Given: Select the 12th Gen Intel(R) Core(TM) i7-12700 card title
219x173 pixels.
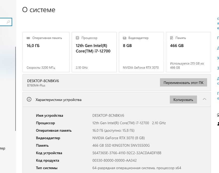Looking at the screenshot, I should point(93,48).
